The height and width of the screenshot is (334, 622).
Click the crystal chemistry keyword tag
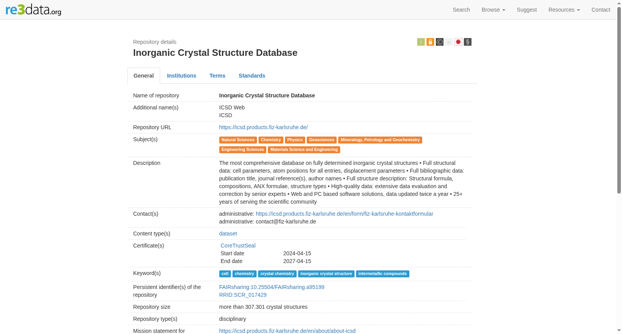[x=277, y=274]
